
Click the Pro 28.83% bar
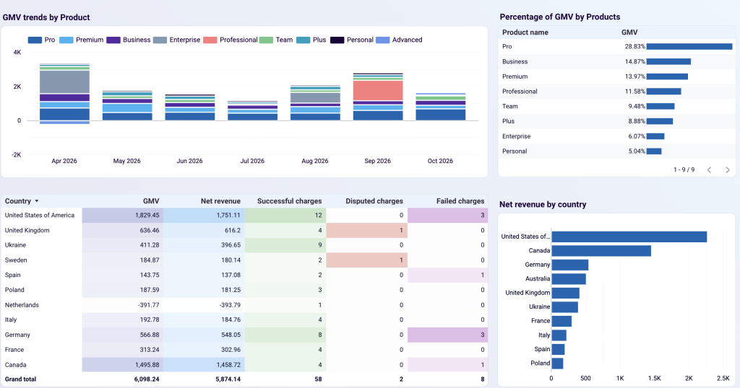[x=689, y=47]
